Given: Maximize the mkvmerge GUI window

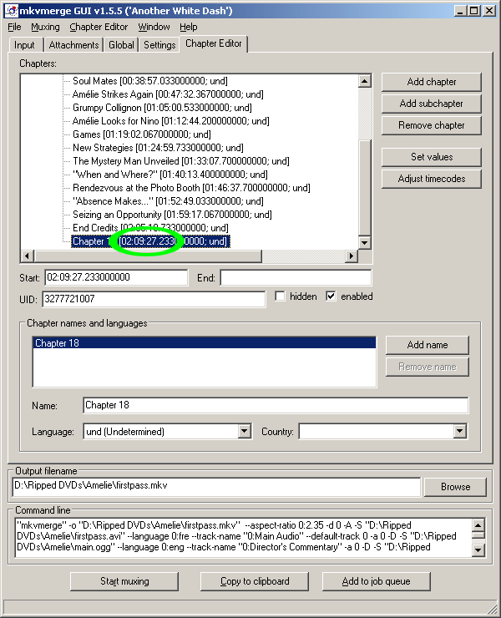Looking at the screenshot, I should point(473,11).
